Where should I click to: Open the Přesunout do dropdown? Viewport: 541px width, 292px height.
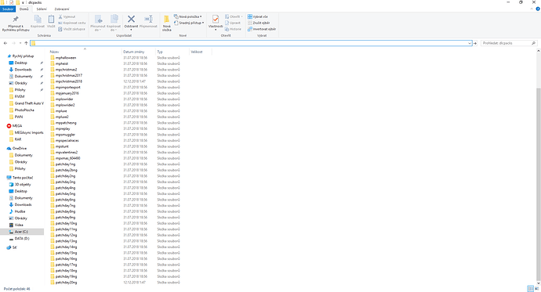[x=98, y=27]
